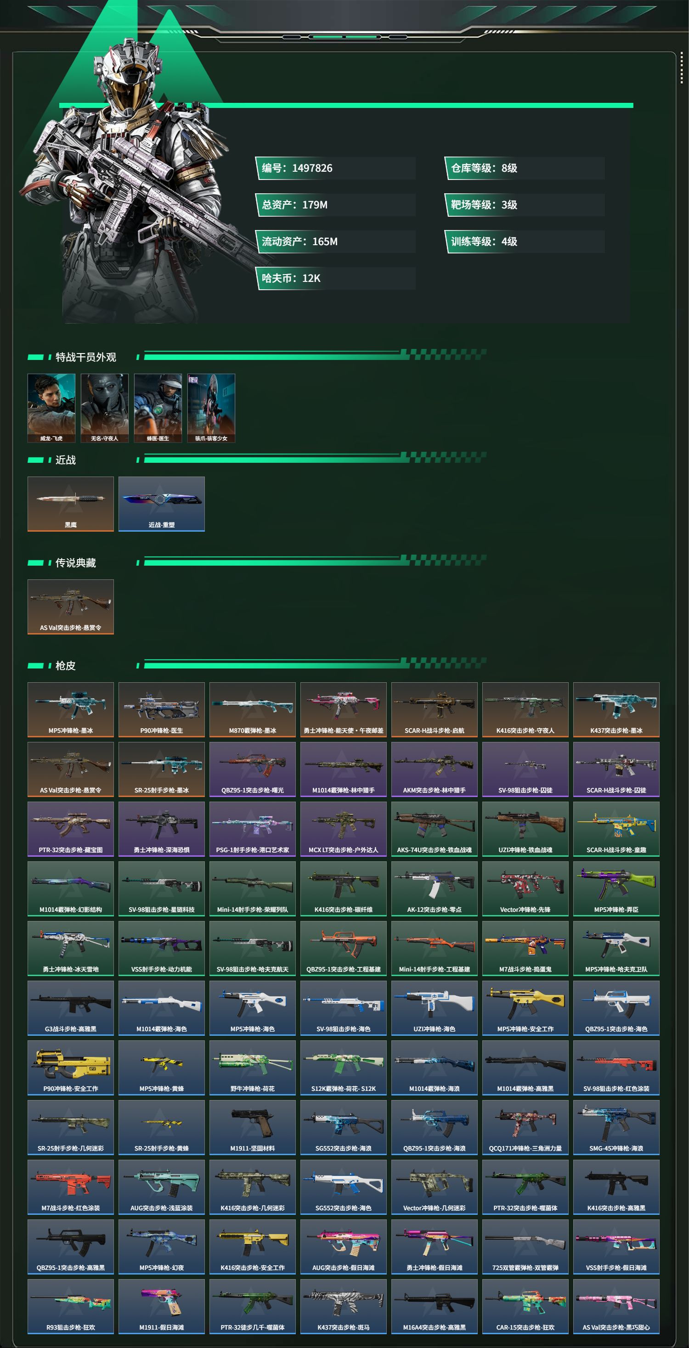Pick the MP5冲锋枪-弄臣 skin

tap(616, 888)
